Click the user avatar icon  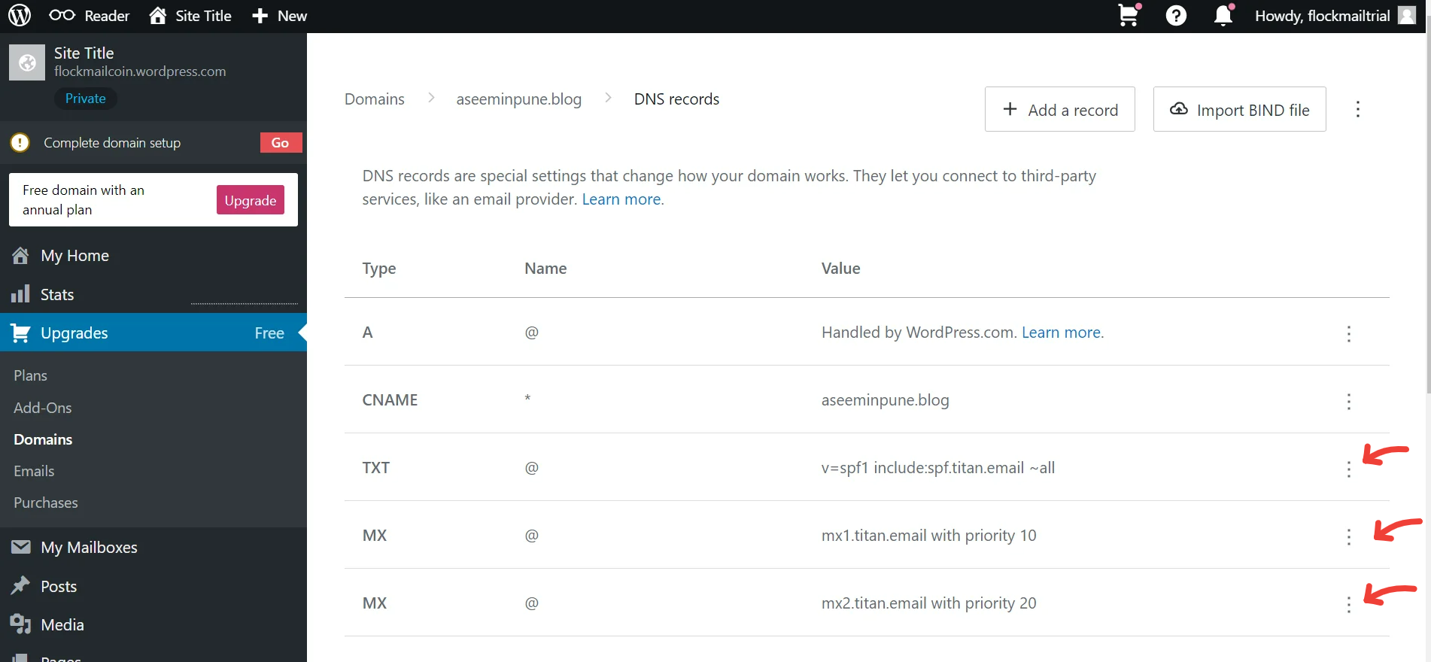tap(1407, 15)
